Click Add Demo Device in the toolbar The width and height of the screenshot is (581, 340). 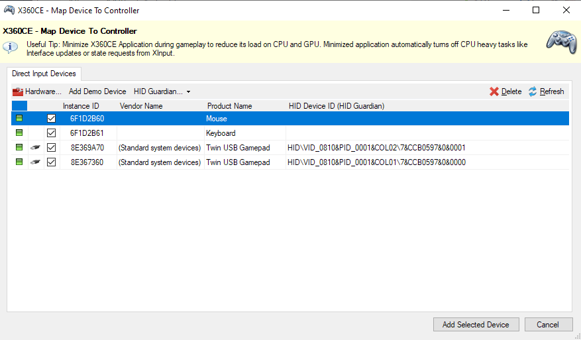click(97, 91)
